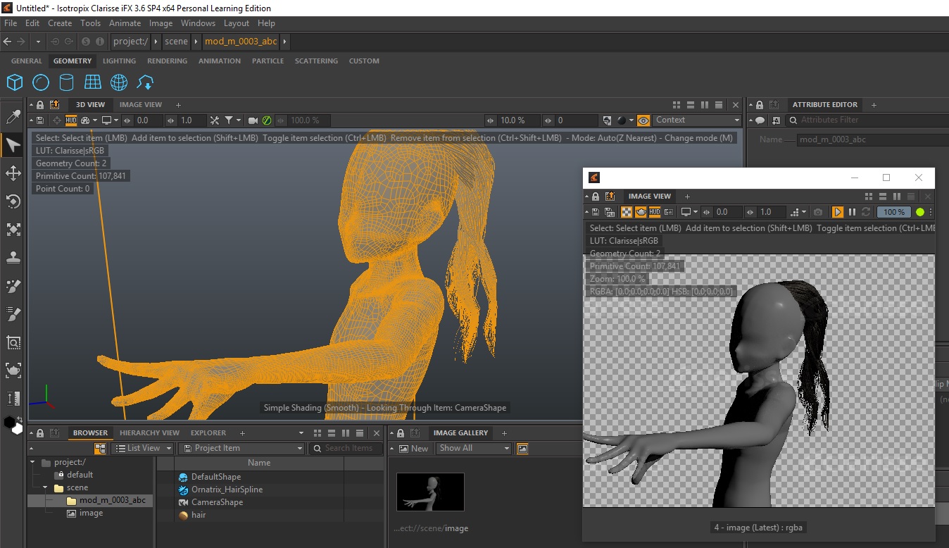Viewport: 949px width, 548px height.
Task: Toggle the orange eye visibility button
Action: (x=643, y=120)
